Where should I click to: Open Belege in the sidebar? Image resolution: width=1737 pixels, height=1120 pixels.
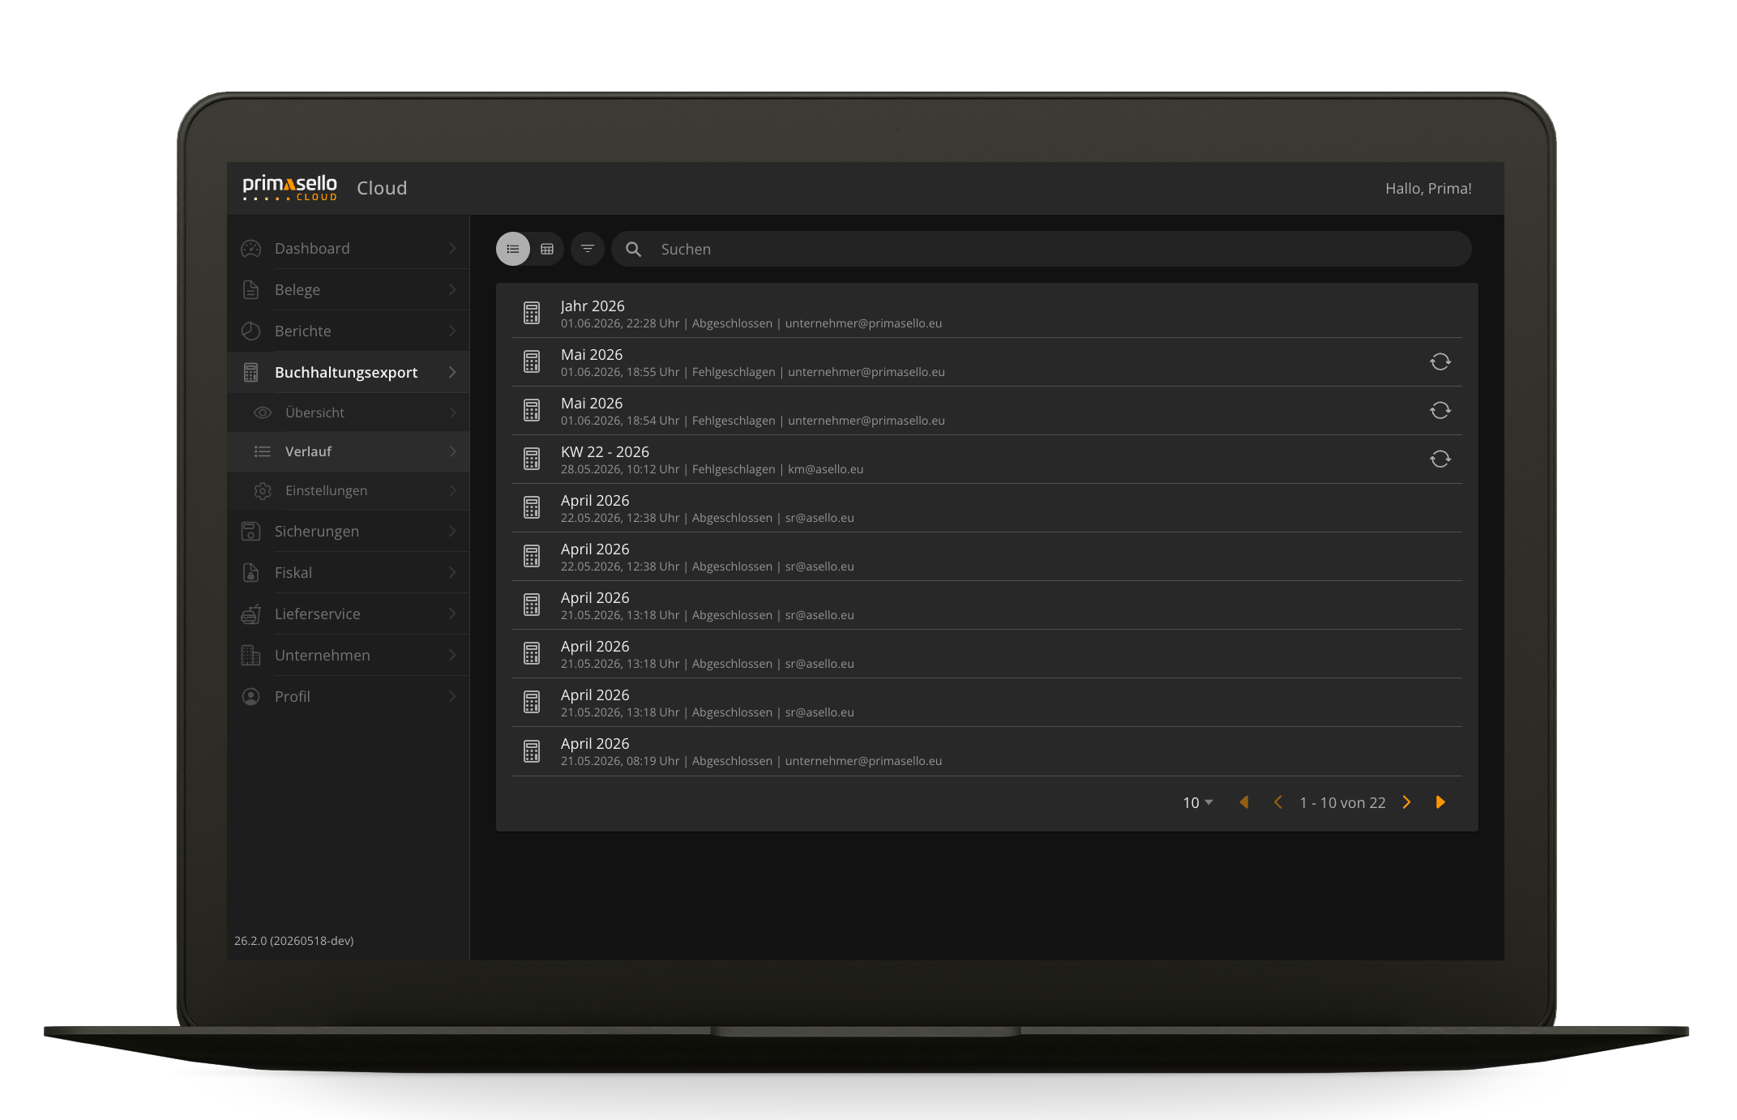click(349, 289)
